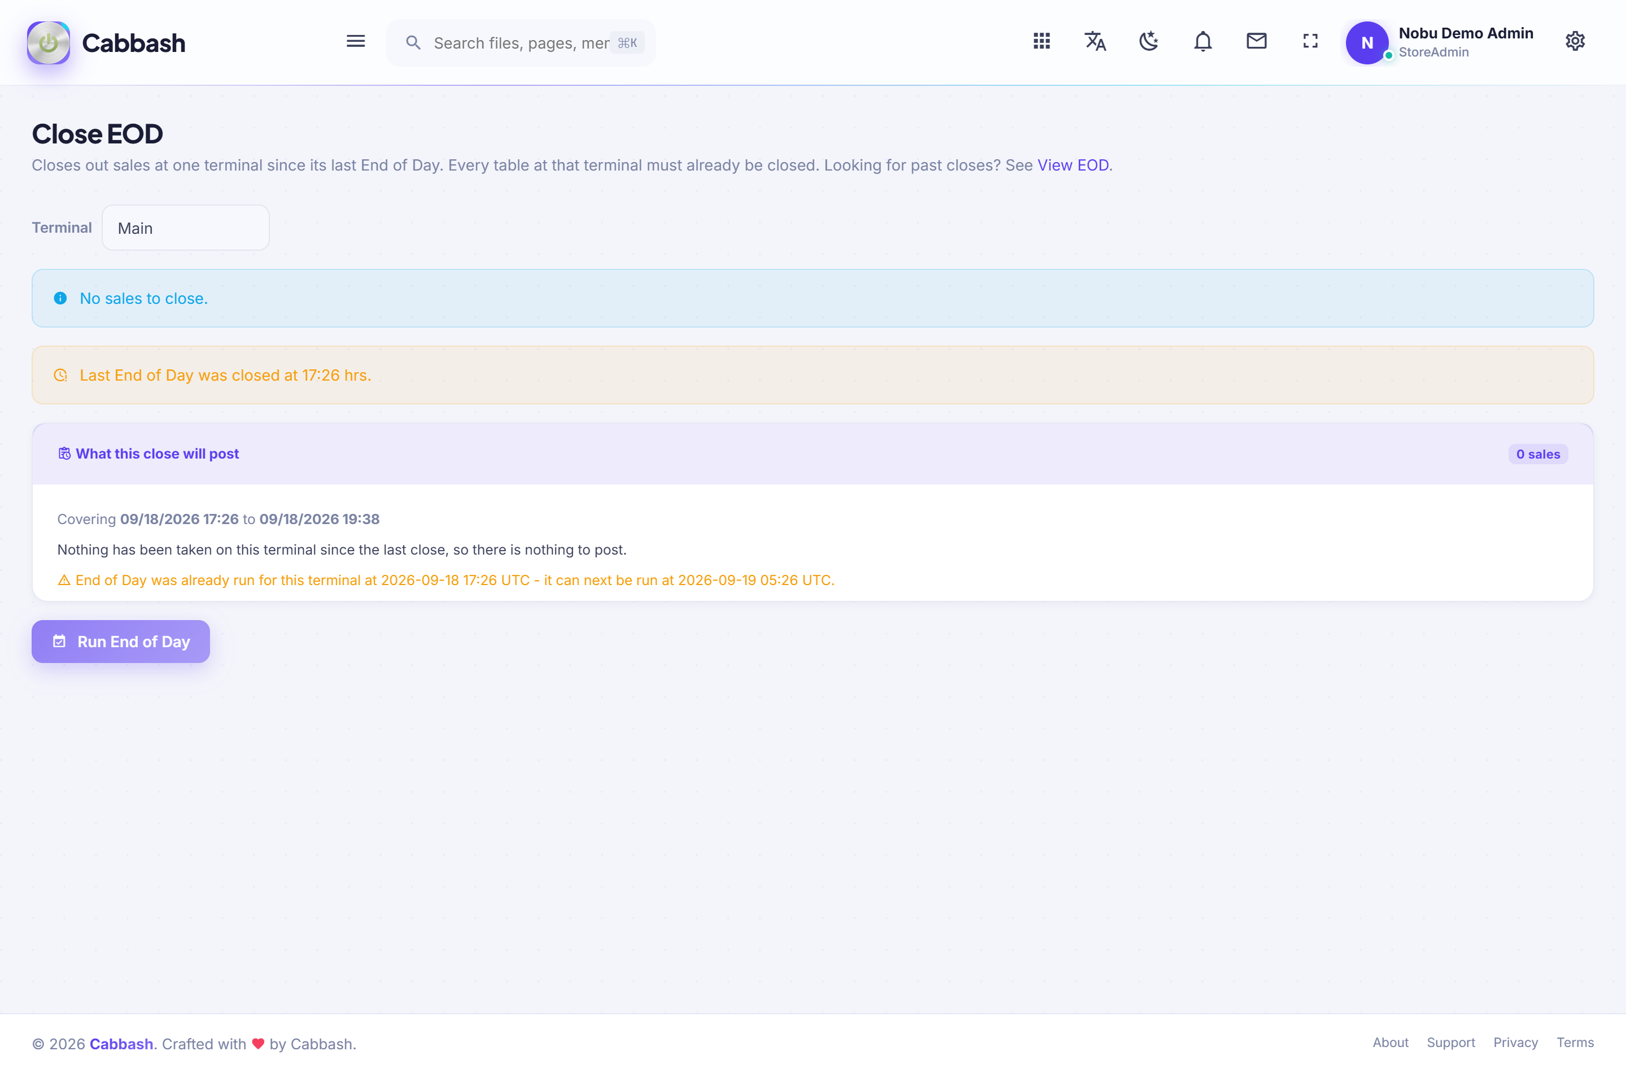Click the red heart icon in the footer
1626x1073 pixels.
[258, 1044]
